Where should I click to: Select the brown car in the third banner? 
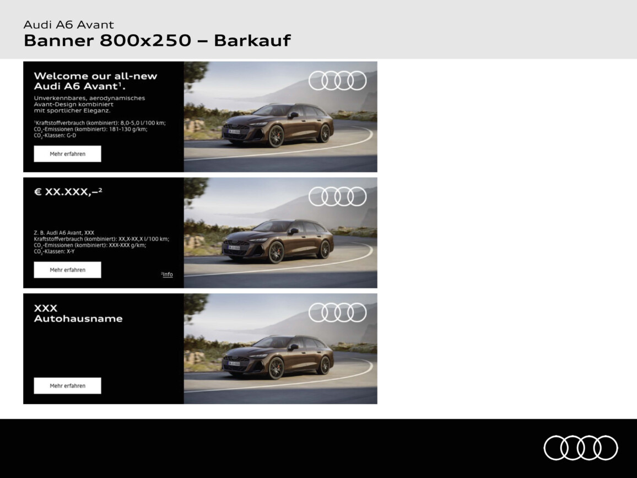pos(278,357)
